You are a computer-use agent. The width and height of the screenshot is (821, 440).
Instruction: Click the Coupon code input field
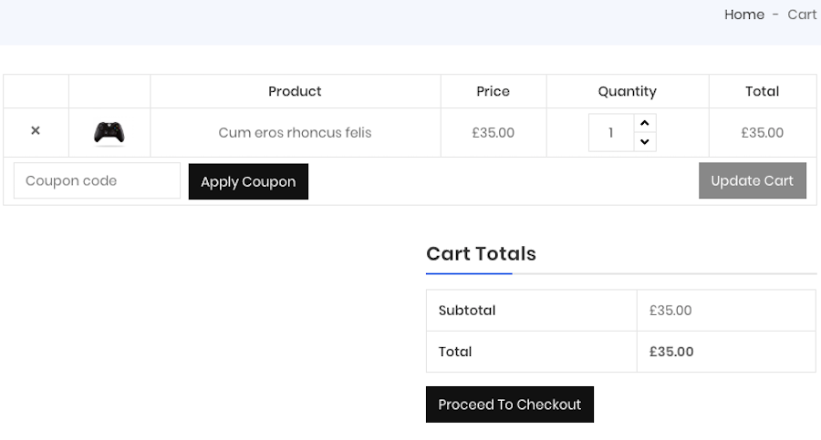pos(97,181)
